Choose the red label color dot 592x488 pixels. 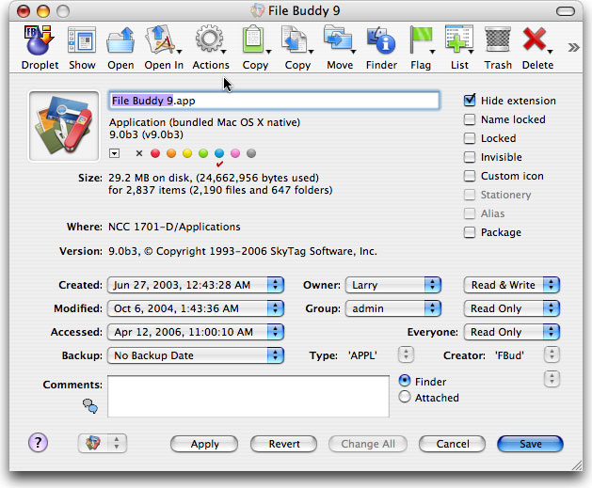click(x=155, y=153)
